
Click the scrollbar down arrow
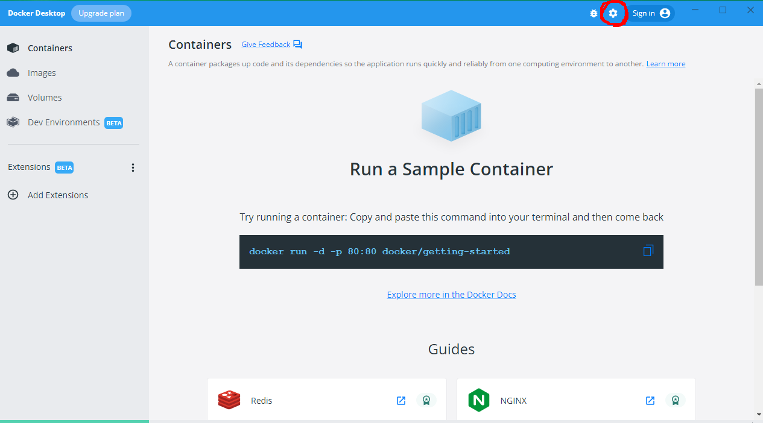pos(759,415)
